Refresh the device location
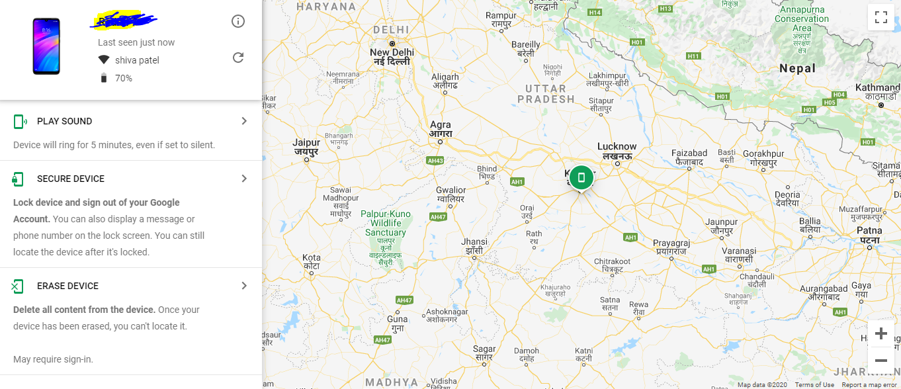This screenshot has height=389, width=901. tap(238, 58)
